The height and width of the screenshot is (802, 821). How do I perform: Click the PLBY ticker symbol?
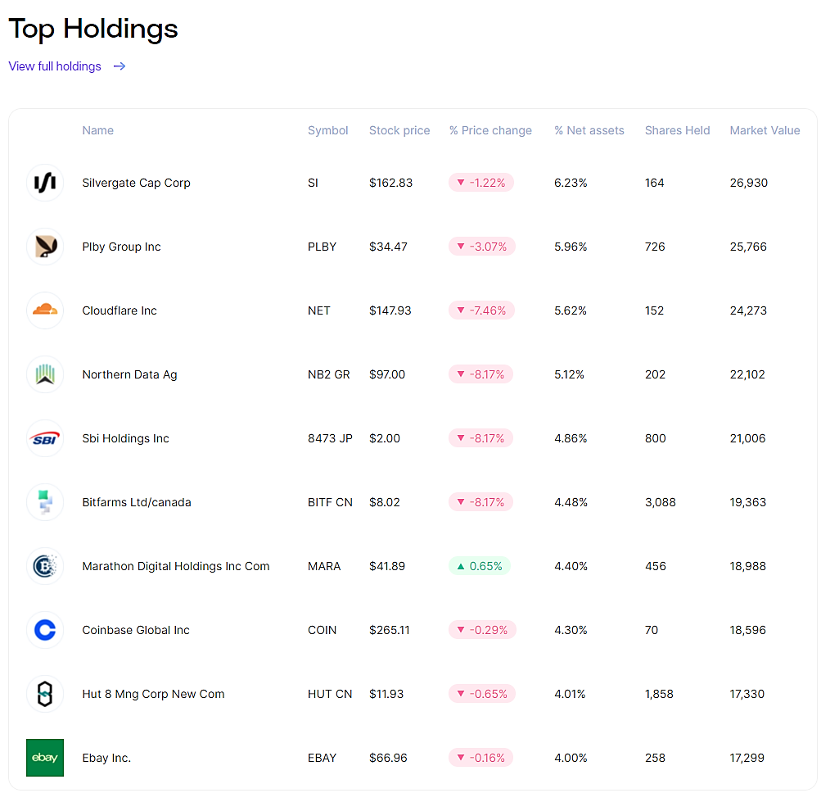[x=322, y=247]
